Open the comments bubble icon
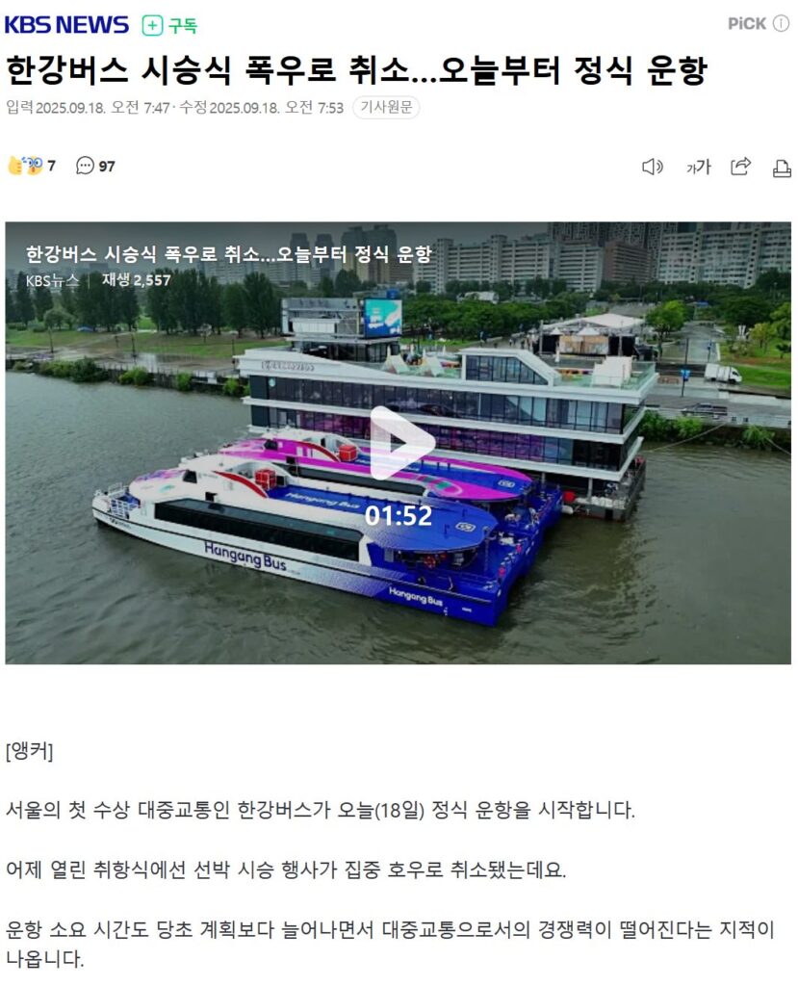 coord(85,166)
